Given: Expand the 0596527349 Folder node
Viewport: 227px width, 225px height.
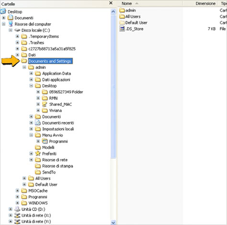Looking at the screenshot, I should click(38, 92).
